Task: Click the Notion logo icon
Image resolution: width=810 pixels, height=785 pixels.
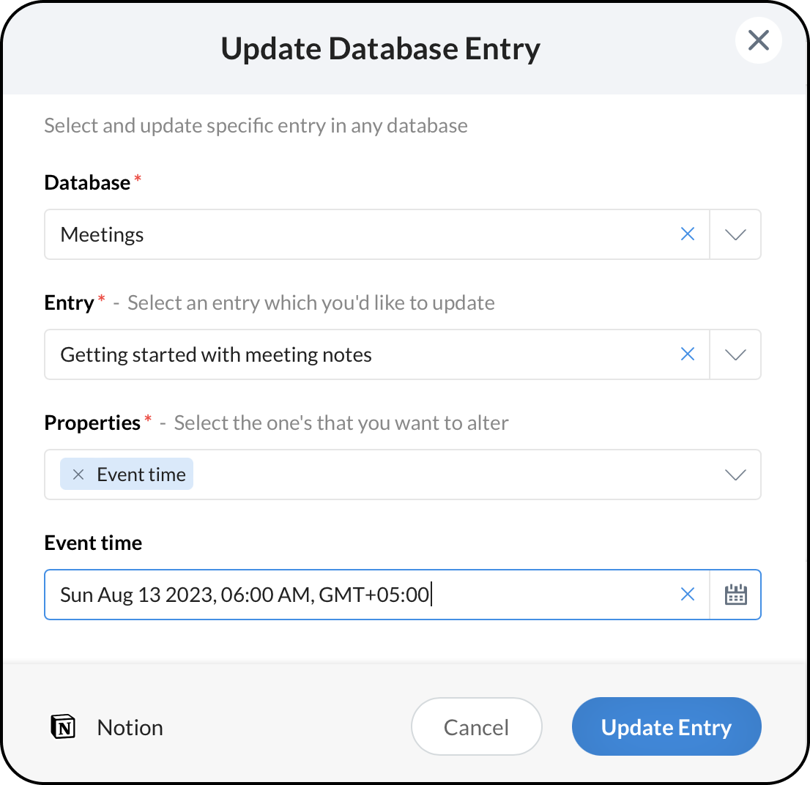Action: coord(64,727)
